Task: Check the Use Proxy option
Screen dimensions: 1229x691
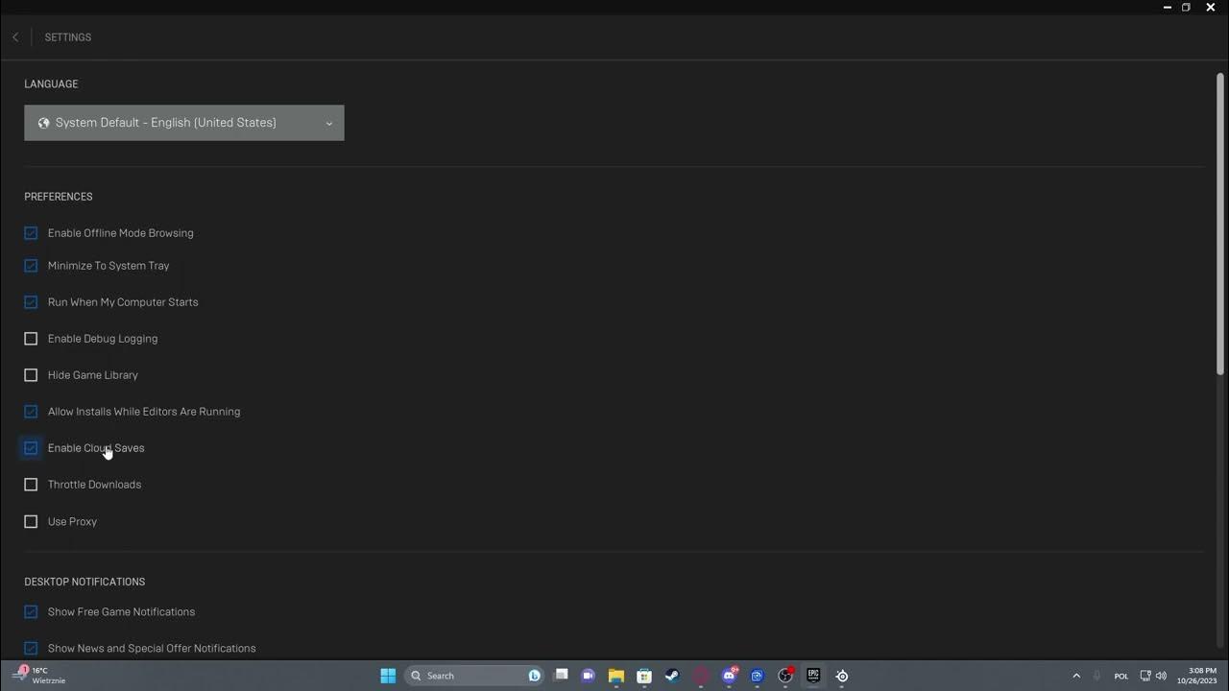Action: [x=31, y=522]
